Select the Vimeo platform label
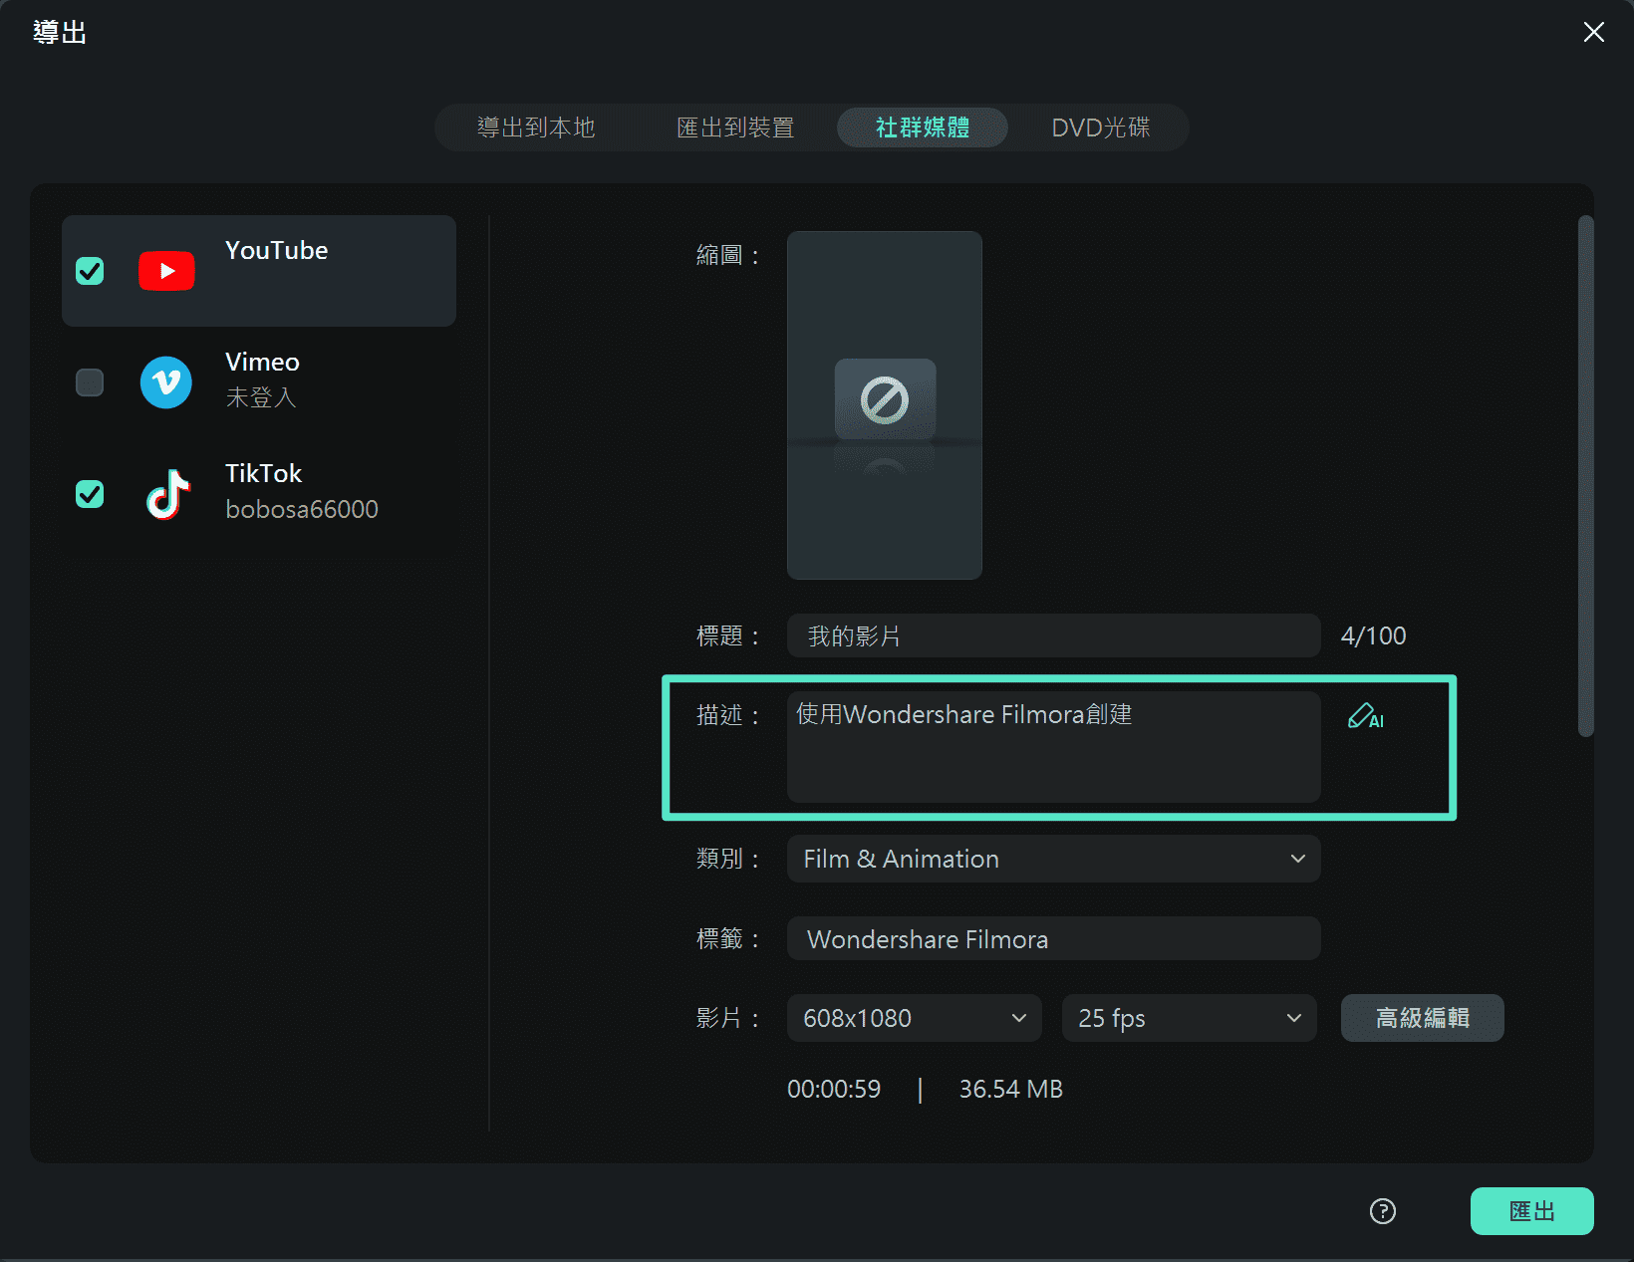 [262, 362]
